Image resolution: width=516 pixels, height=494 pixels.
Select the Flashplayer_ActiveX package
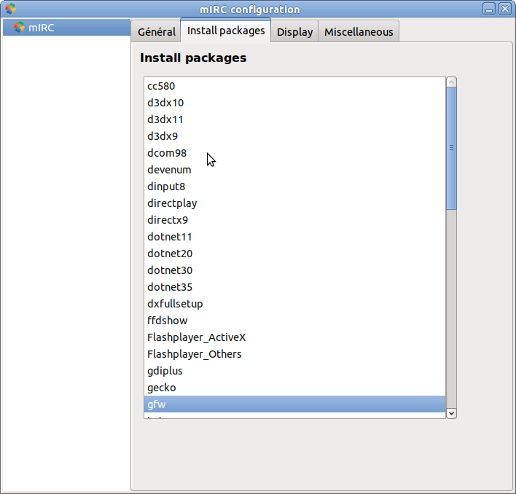click(294, 337)
